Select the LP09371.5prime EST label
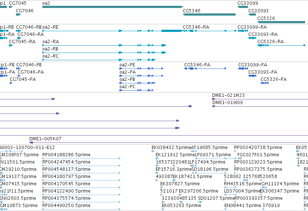The height and width of the screenshot is (211, 308). click(x=213, y=155)
